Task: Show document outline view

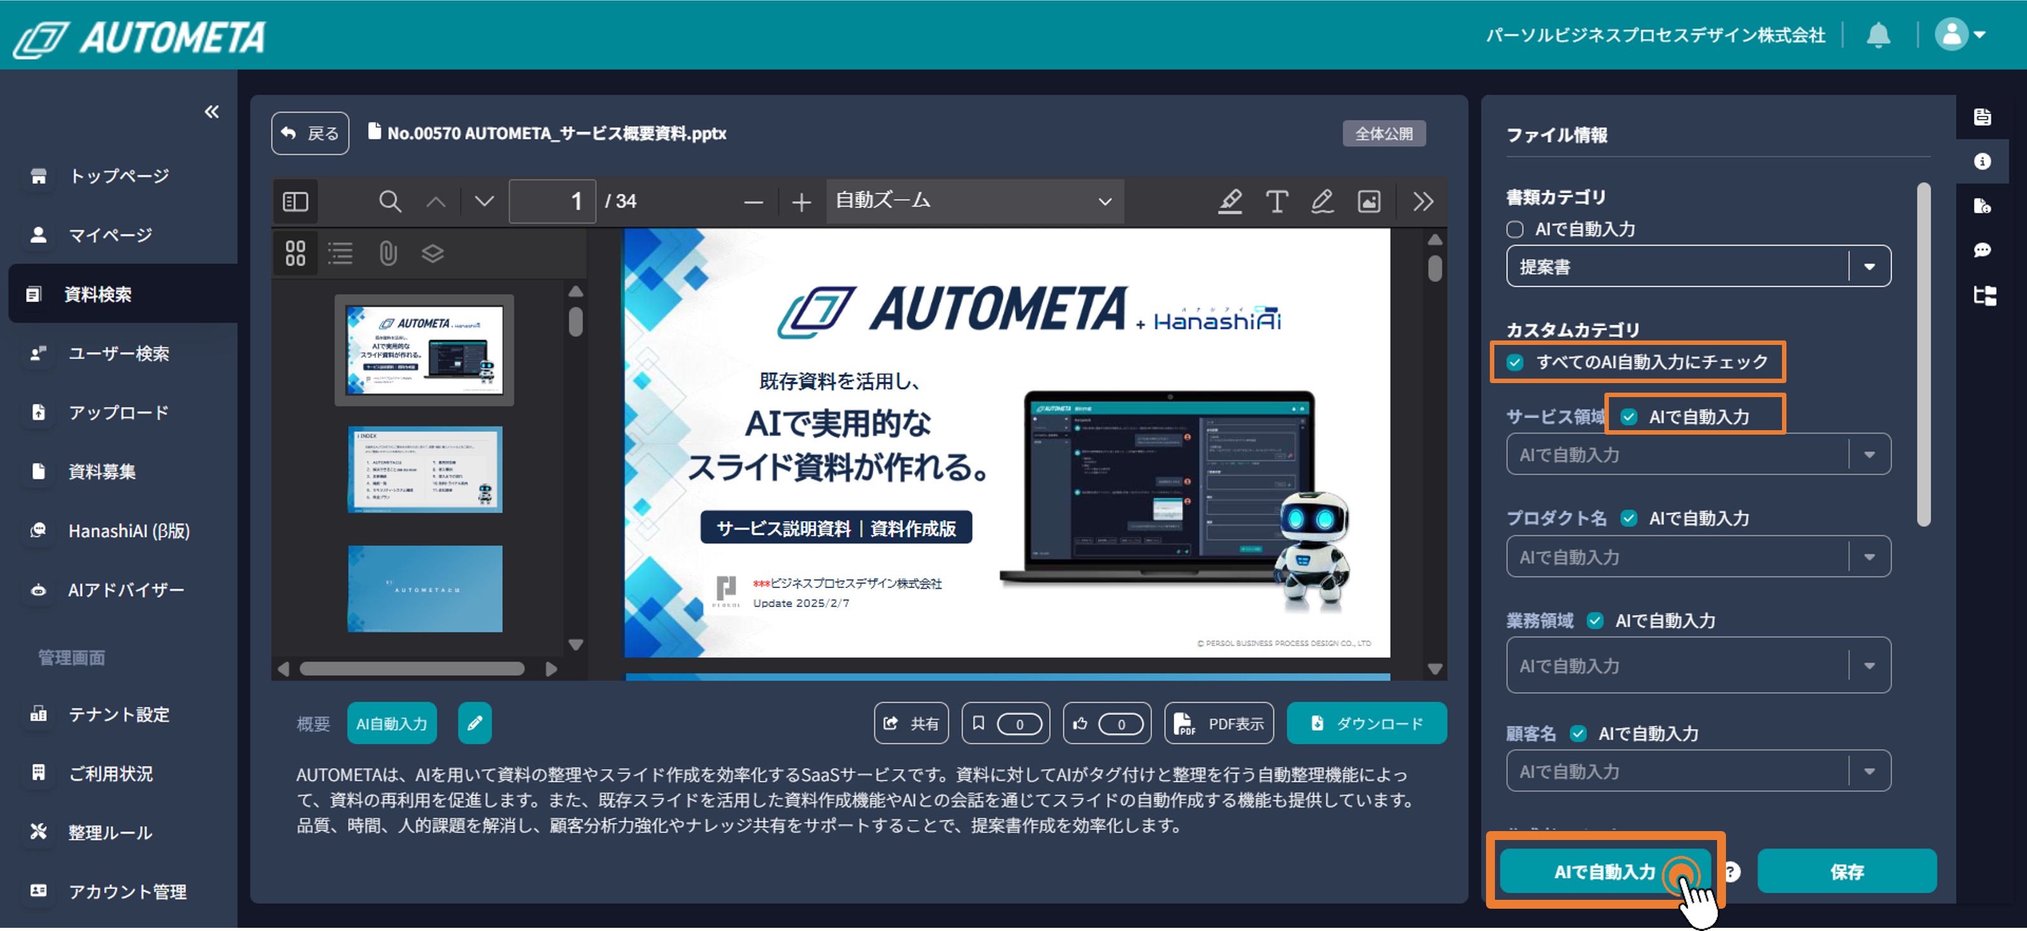Action: point(340,253)
